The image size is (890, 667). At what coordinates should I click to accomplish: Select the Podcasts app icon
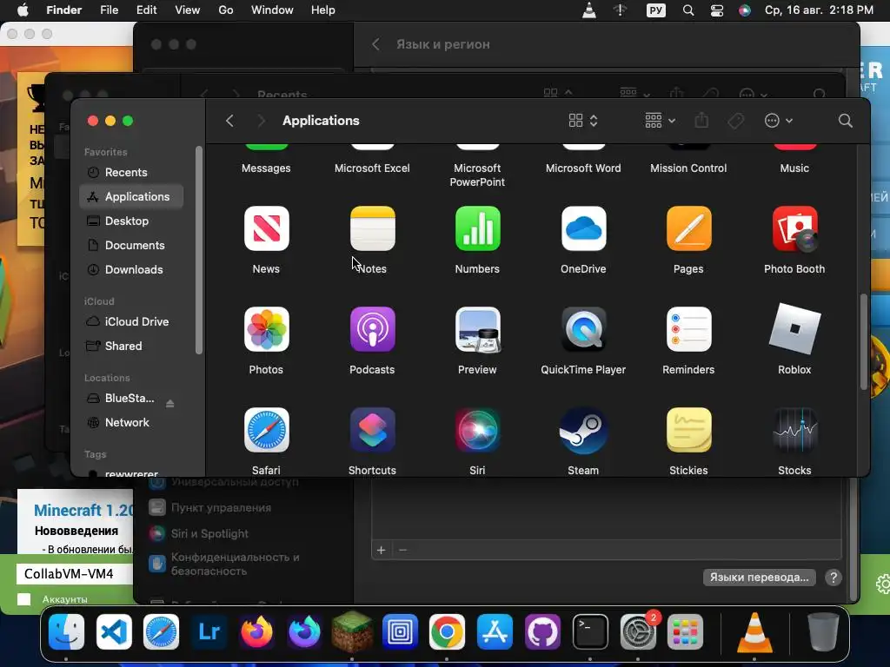point(372,329)
